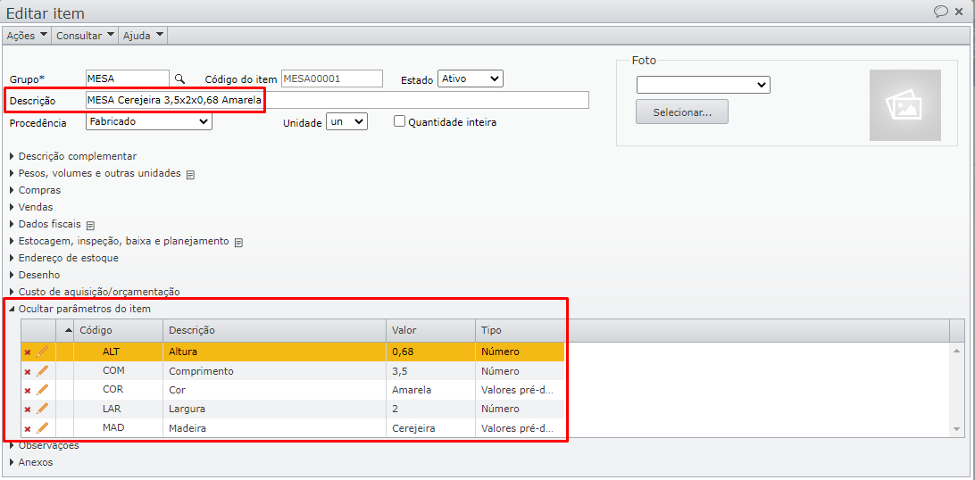Sort parameters by Descrição column header

pos(274,330)
